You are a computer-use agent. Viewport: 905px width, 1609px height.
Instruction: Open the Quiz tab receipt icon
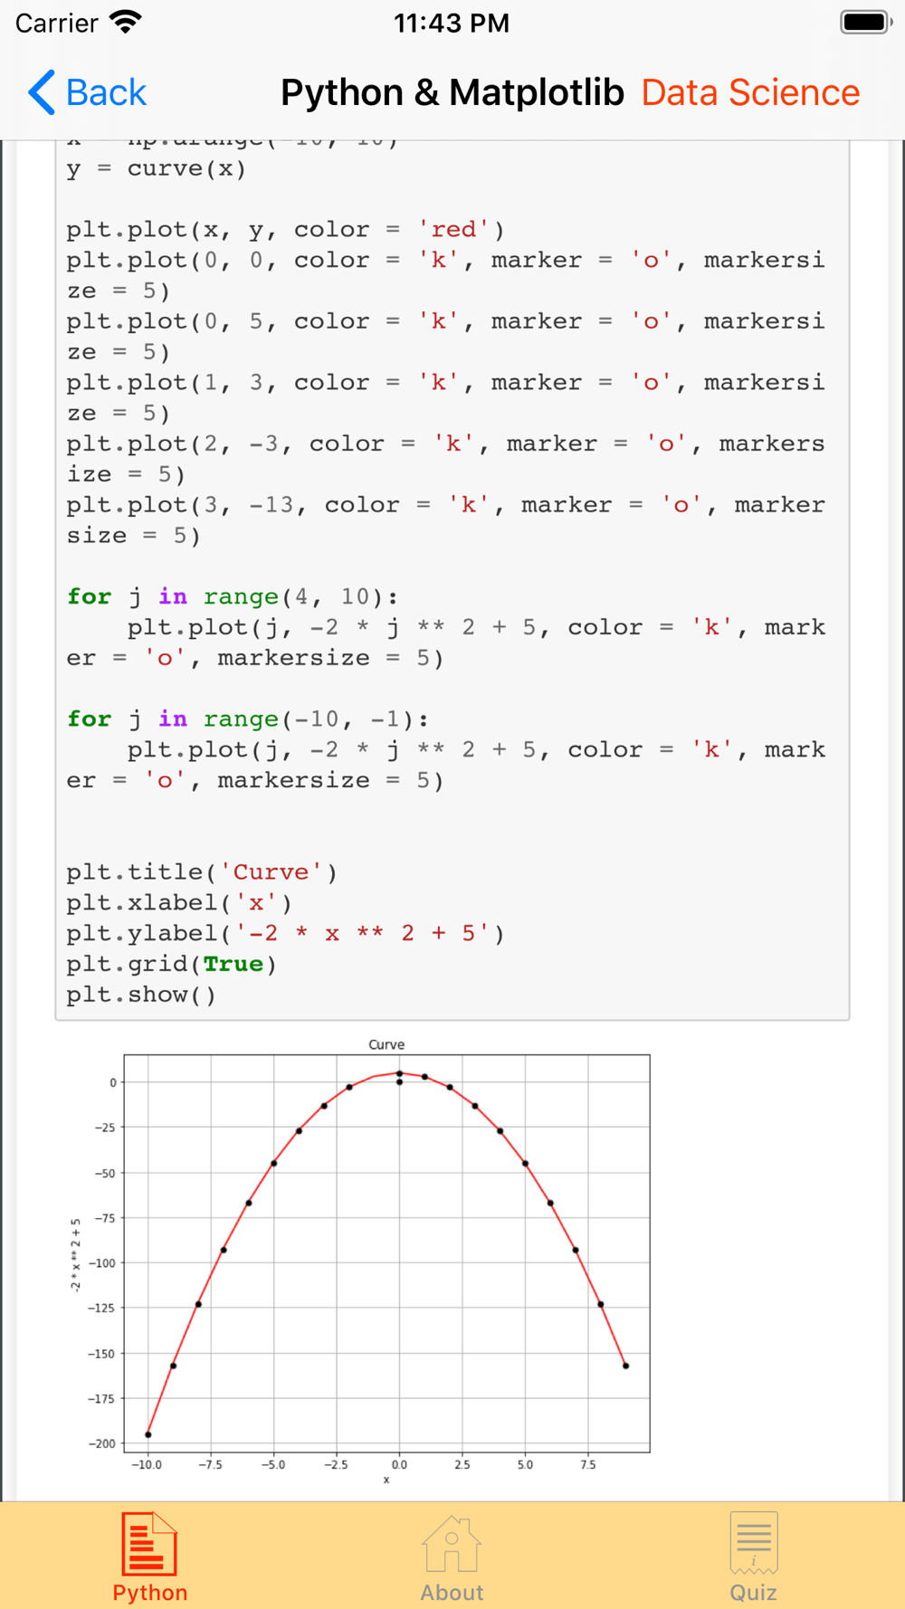click(754, 1543)
